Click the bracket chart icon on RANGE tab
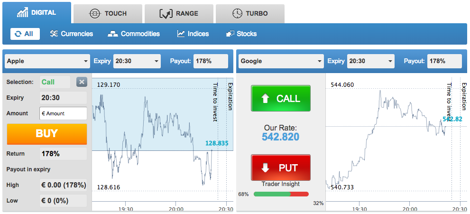Screen dimensions: 470x214 coord(166,13)
